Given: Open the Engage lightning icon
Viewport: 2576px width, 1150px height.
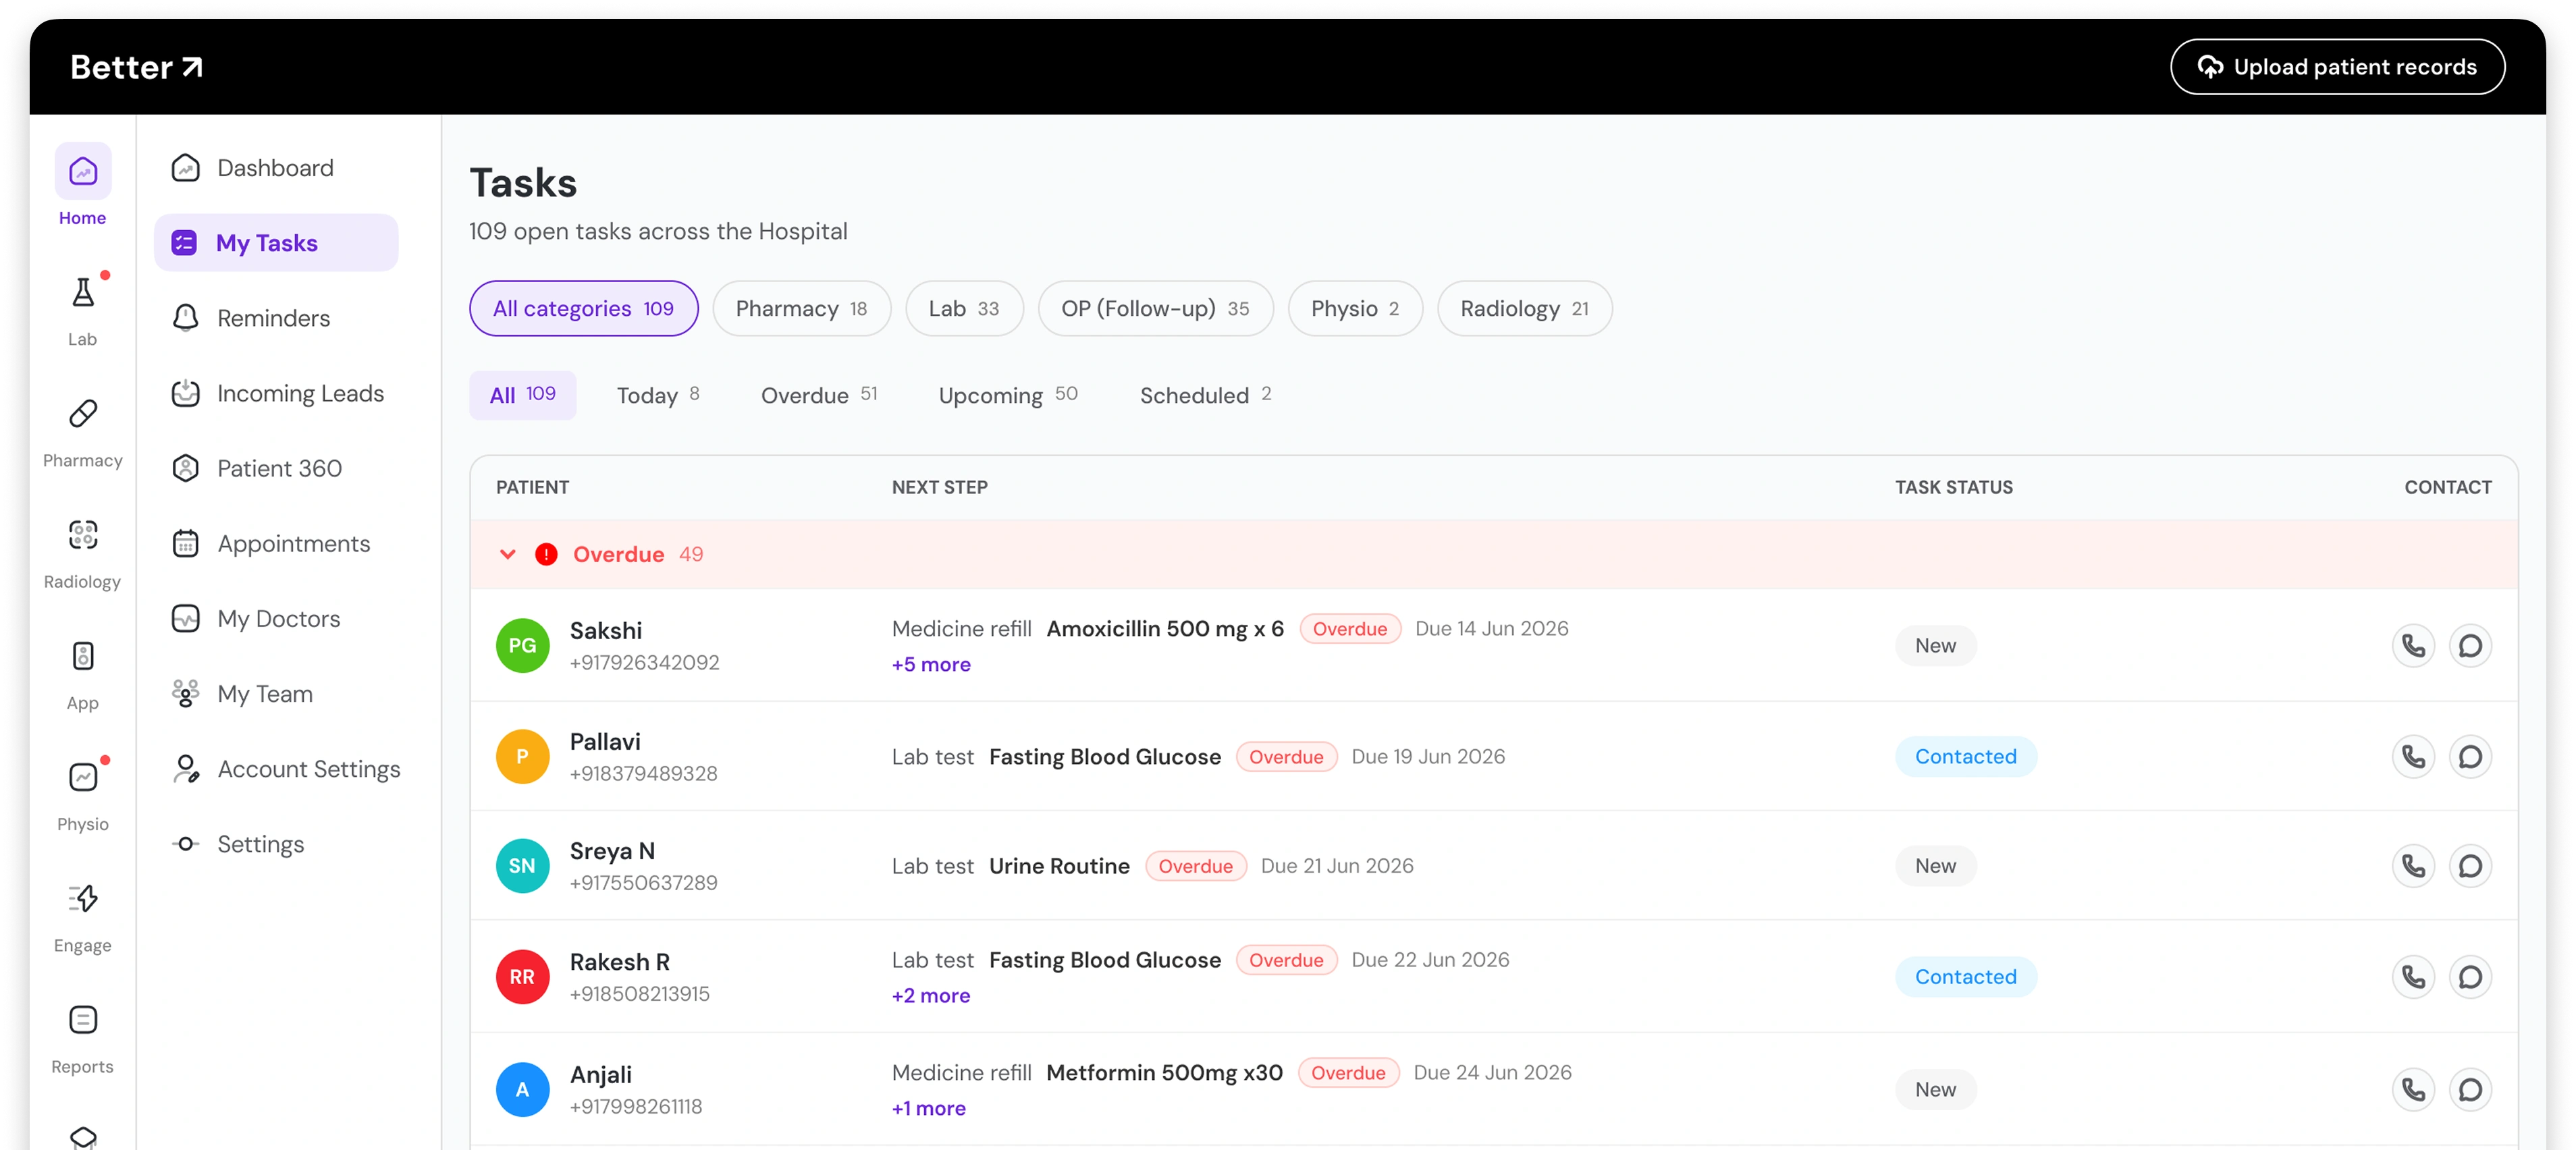Looking at the screenshot, I should tap(83, 898).
